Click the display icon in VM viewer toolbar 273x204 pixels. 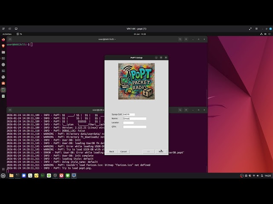16,29
